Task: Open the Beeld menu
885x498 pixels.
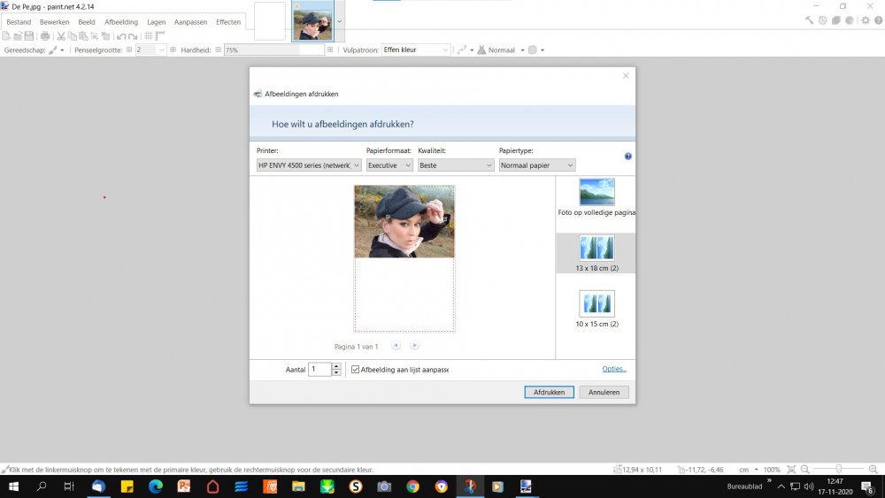Action: (87, 22)
